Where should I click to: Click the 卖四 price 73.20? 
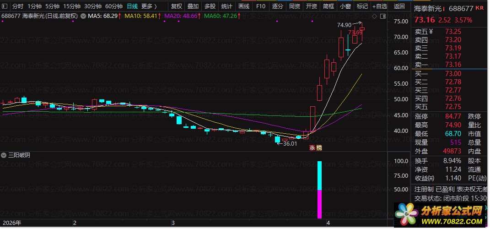click(453, 40)
